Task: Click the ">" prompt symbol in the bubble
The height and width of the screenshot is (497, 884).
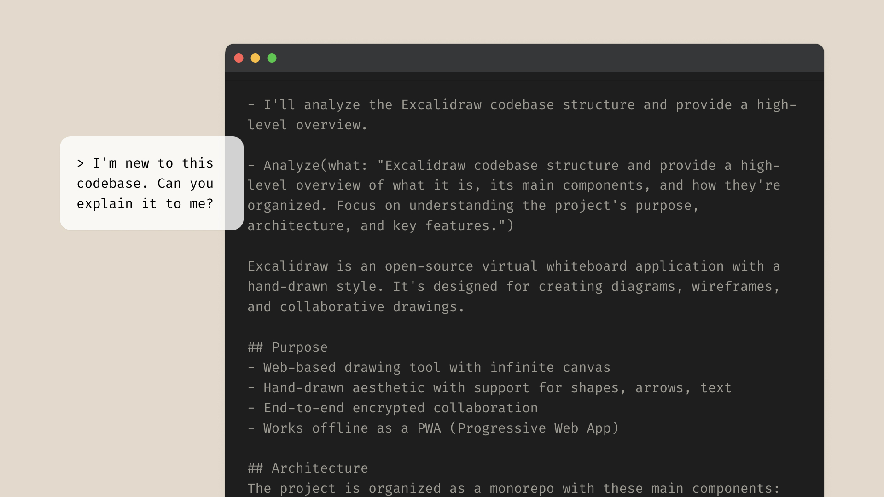Action: (x=81, y=163)
